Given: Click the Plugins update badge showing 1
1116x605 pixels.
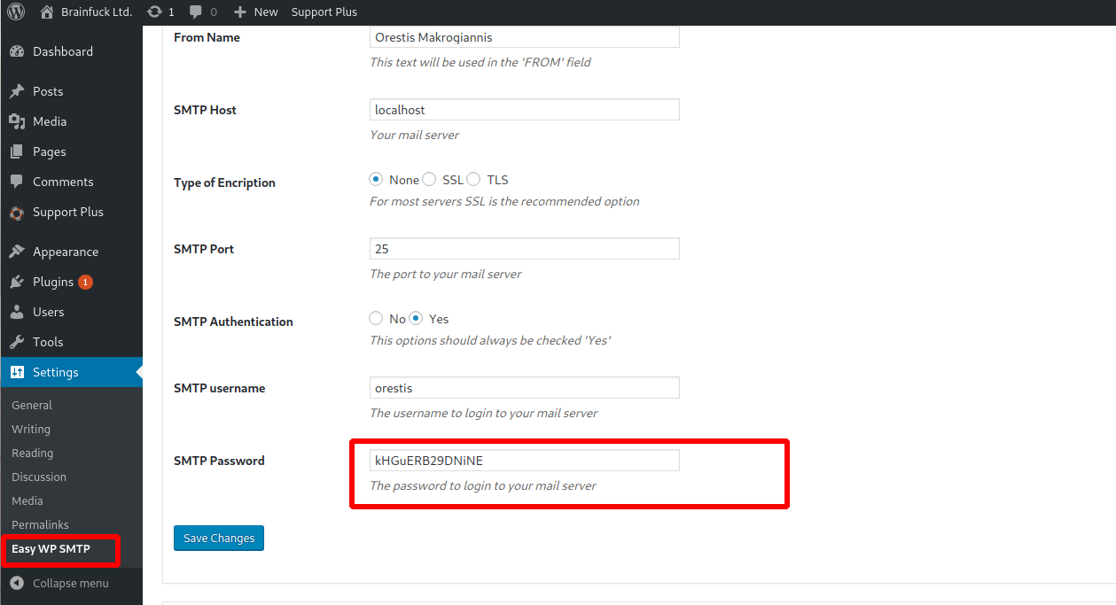Looking at the screenshot, I should pyautogui.click(x=85, y=282).
